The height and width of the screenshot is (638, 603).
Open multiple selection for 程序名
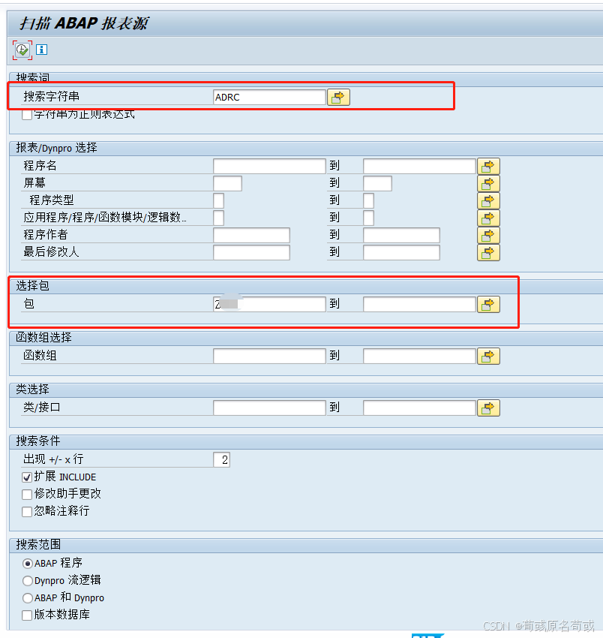click(488, 166)
